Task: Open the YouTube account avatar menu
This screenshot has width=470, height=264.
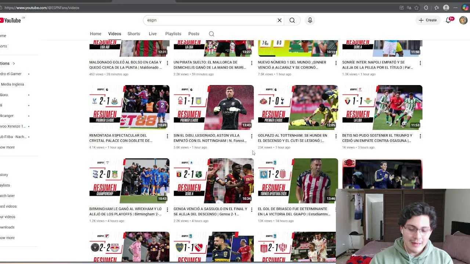Action: click(463, 20)
